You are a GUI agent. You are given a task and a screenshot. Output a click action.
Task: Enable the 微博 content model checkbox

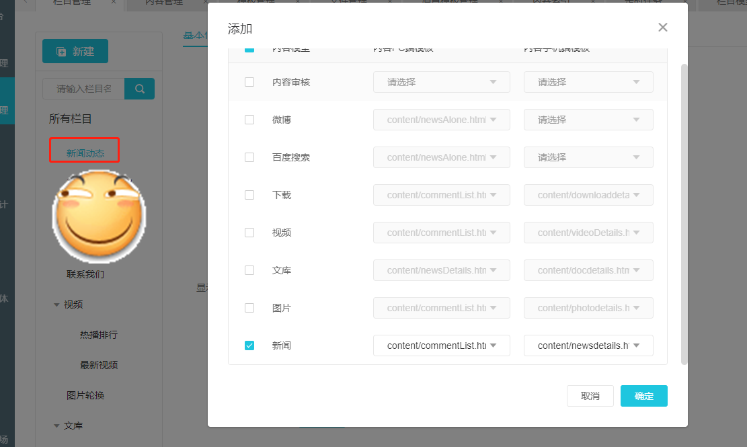(x=249, y=120)
